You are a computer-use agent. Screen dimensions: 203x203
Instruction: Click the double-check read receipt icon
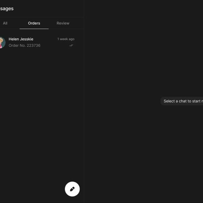[71, 45]
